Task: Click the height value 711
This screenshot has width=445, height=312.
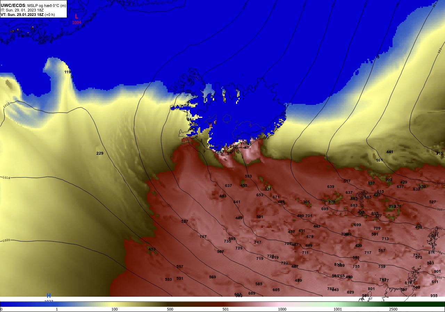Action: [x=305, y=253]
